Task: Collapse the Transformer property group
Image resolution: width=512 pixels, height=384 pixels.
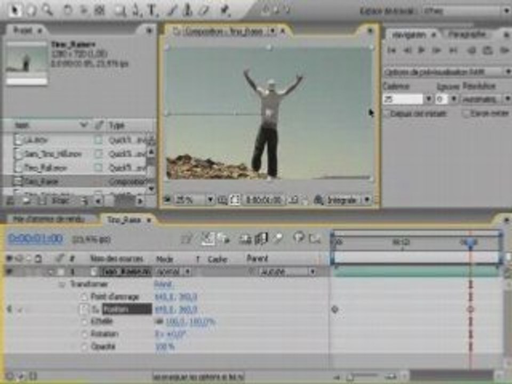Action: click(61, 285)
